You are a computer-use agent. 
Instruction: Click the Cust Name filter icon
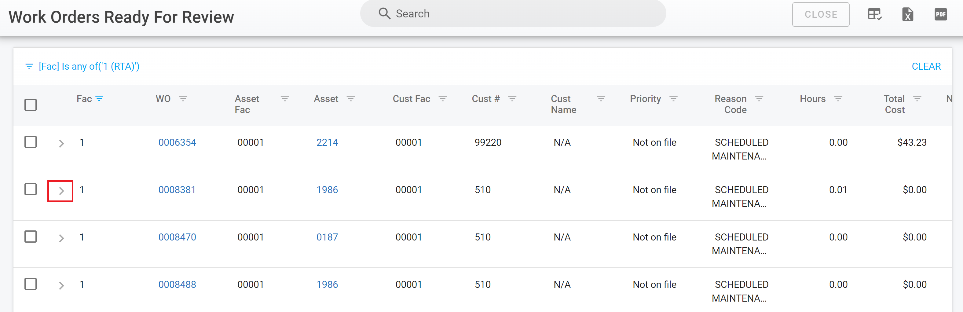point(601,98)
